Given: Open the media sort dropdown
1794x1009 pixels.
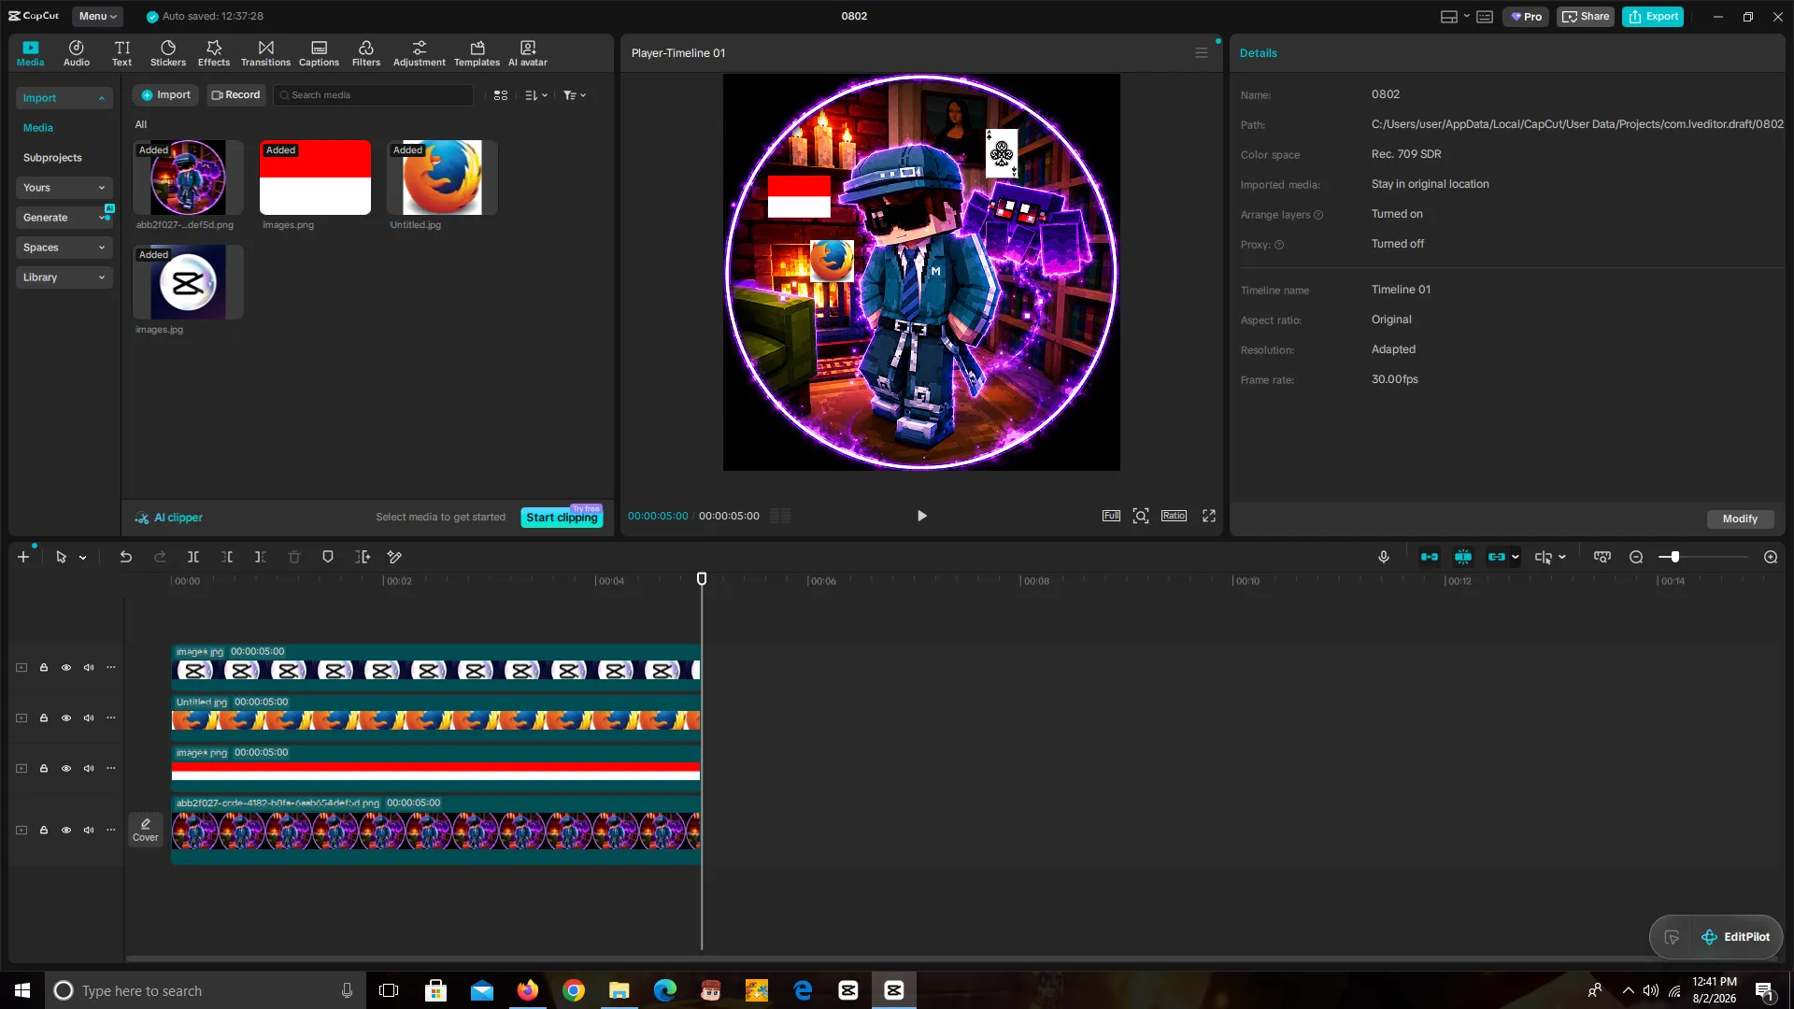Looking at the screenshot, I should 536,95.
